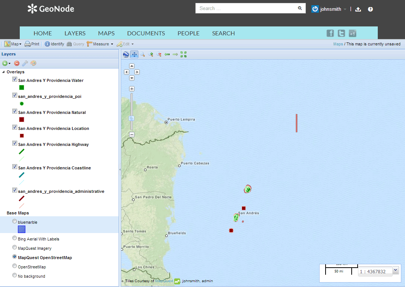Screen dimensions: 405x287
Task: Click the zoom slider handle
Action: pos(132,118)
